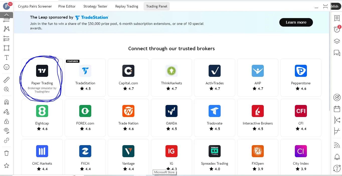The width and height of the screenshot is (342, 176).
Task: Toggle Magnet mode
Action: tap(7, 102)
